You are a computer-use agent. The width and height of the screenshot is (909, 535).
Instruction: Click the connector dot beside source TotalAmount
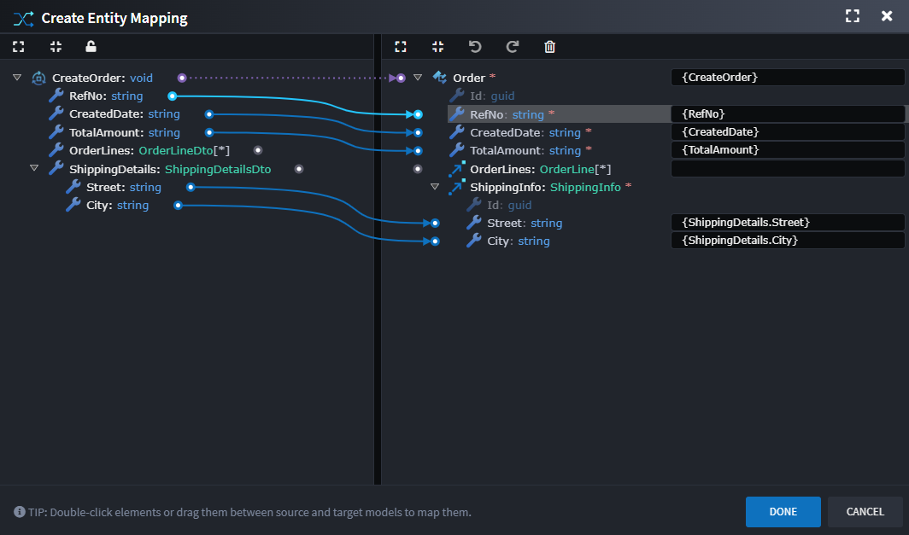point(208,132)
